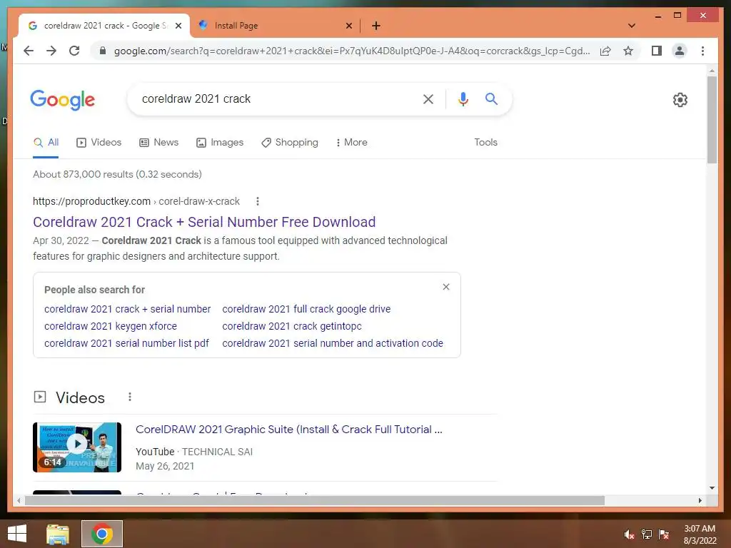Submit search with the magnifier icon
This screenshot has height=548, width=731.
[491, 98]
